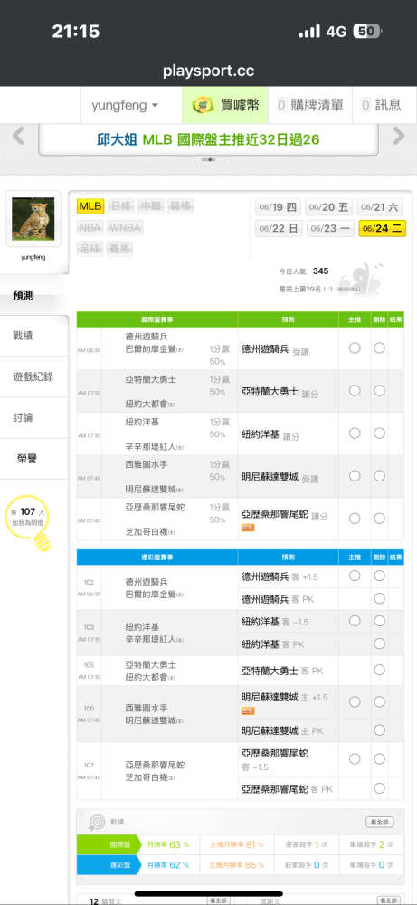Image resolution: width=417 pixels, height=905 pixels.
Task: Open the cheetah profile avatar
Action: pos(33,219)
